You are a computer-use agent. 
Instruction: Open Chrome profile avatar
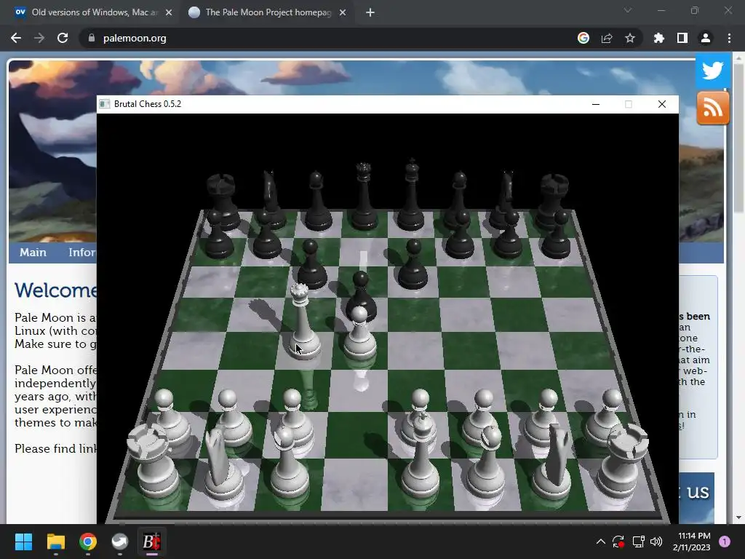pos(706,38)
